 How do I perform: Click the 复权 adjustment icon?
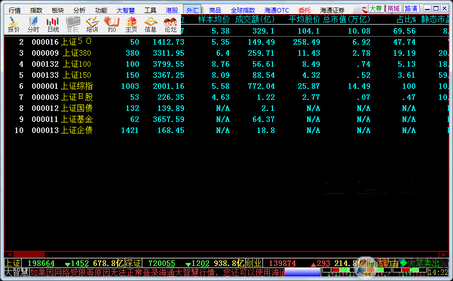click(x=72, y=24)
